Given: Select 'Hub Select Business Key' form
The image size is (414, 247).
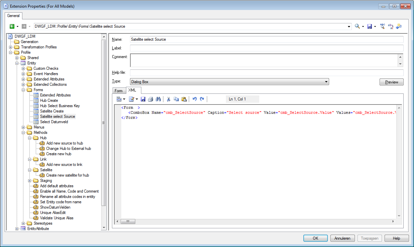Looking at the screenshot, I should [x=60, y=106].
